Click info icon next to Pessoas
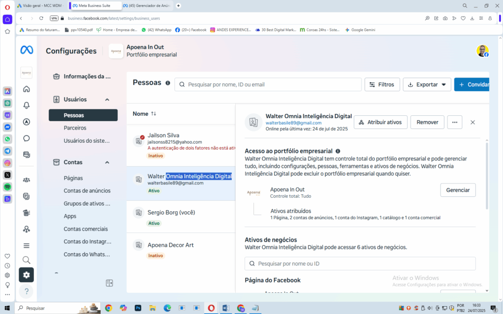This screenshot has width=503, height=314. click(168, 83)
